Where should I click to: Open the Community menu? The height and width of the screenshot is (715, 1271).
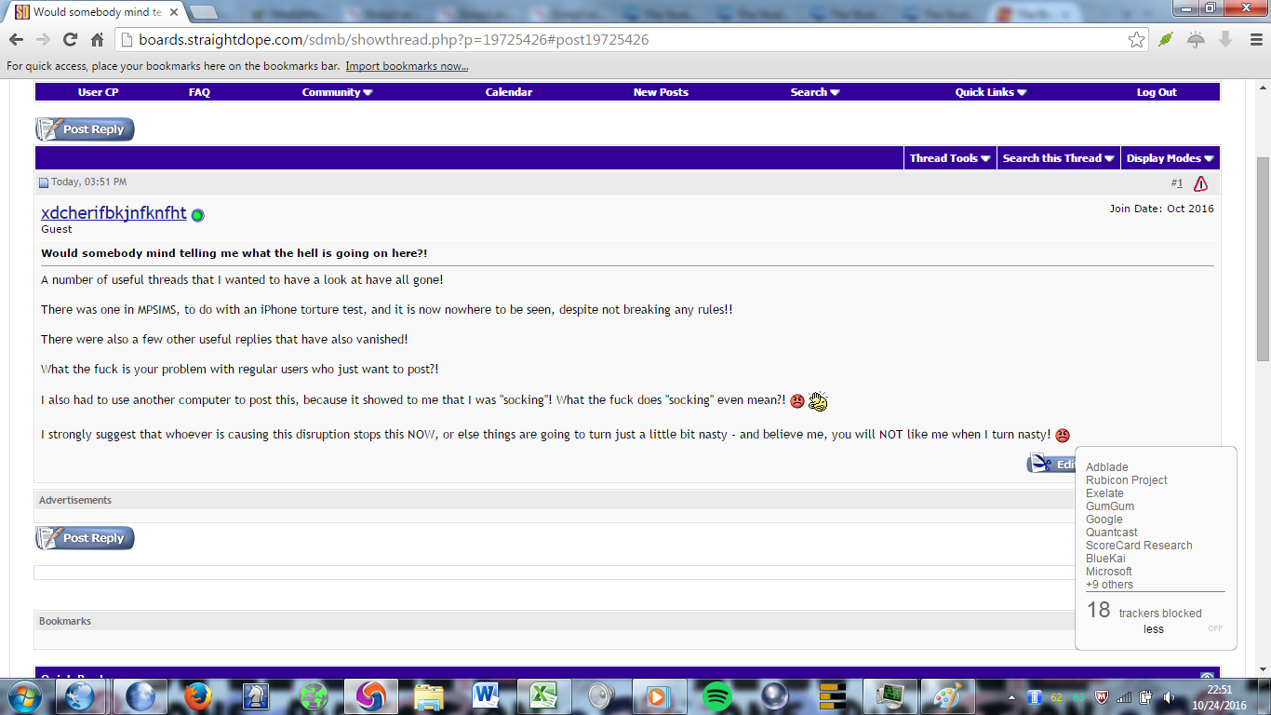pos(337,92)
